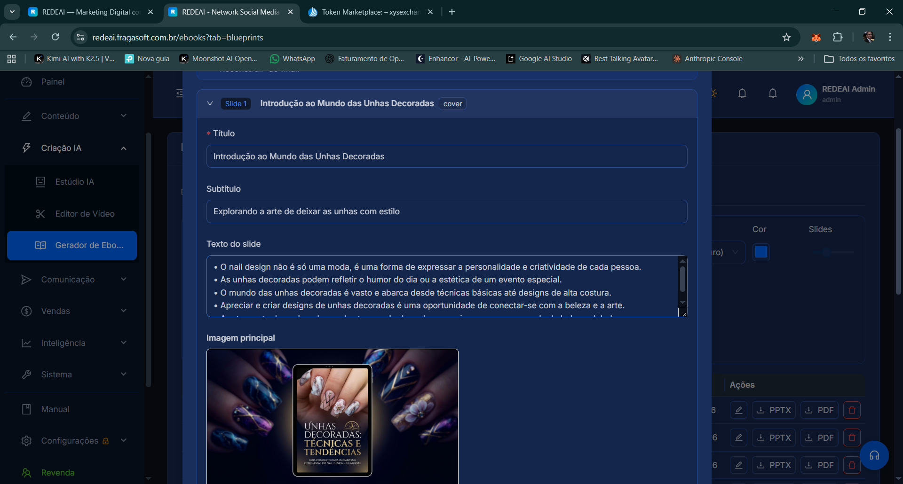The image size is (903, 484).
Task: Switch to REDEAI — Marketing Digital browser tab
Action: point(90,12)
